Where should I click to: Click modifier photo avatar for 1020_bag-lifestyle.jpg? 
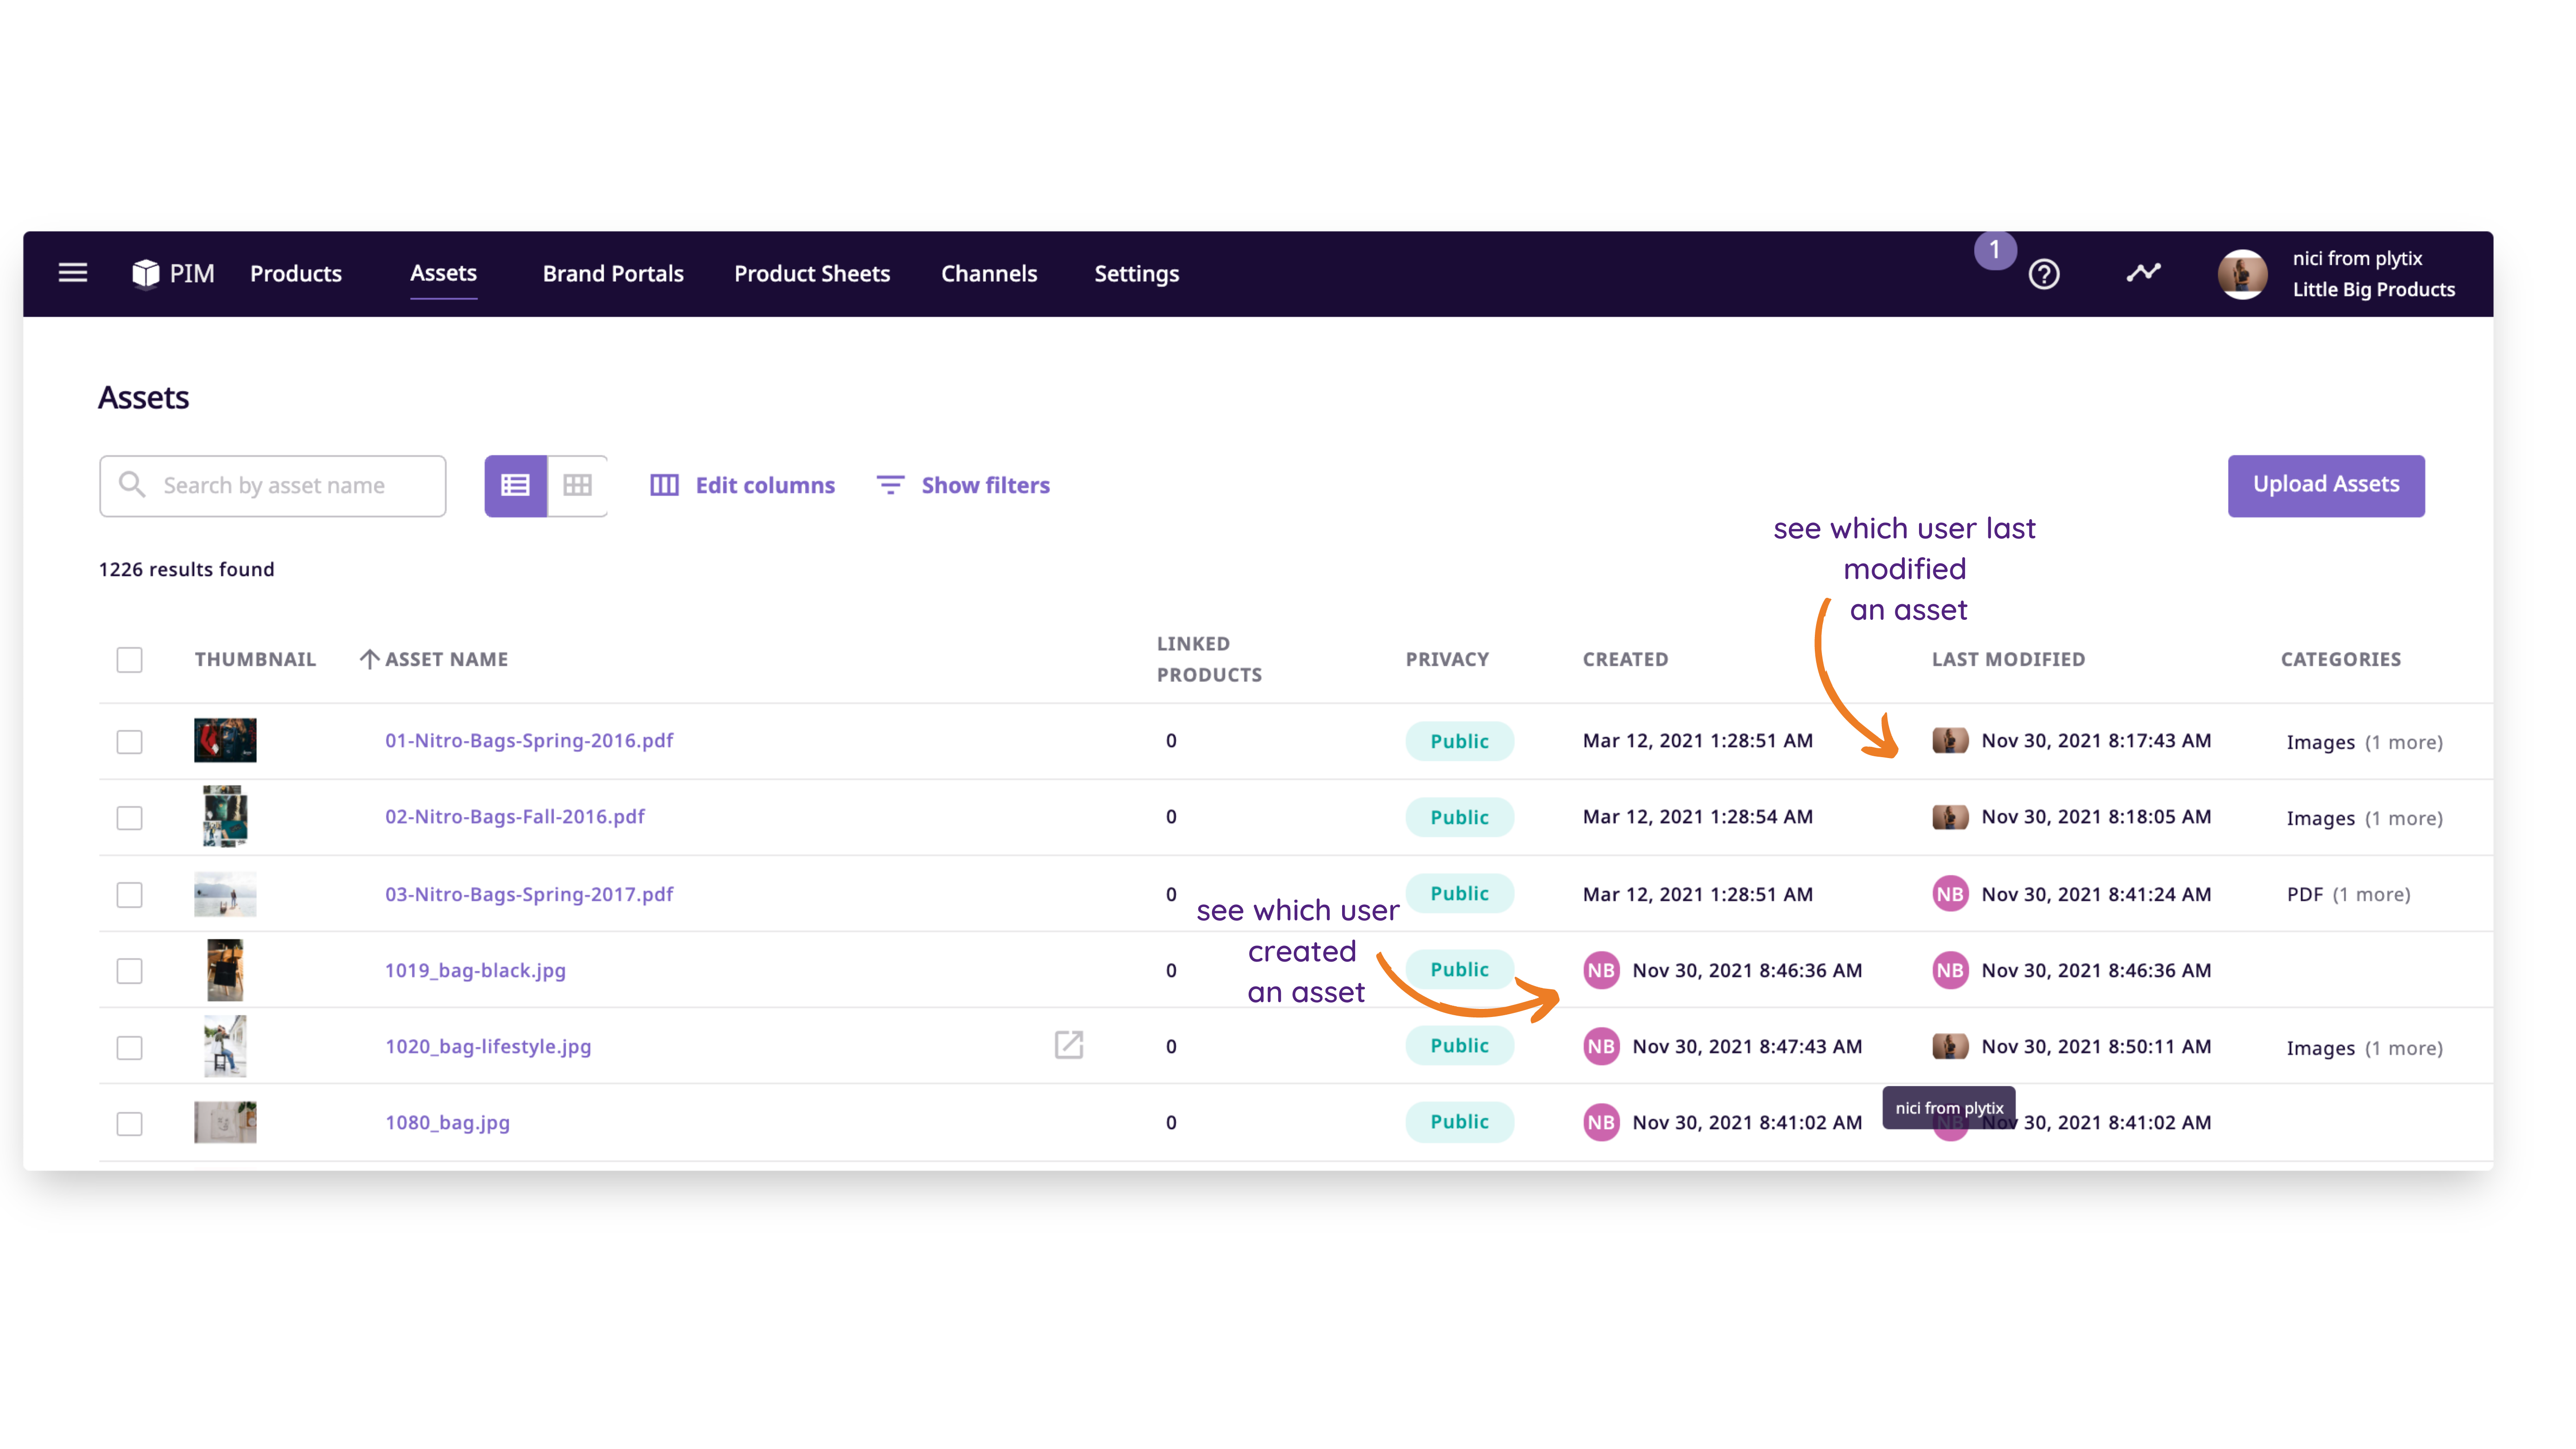pos(1949,1046)
